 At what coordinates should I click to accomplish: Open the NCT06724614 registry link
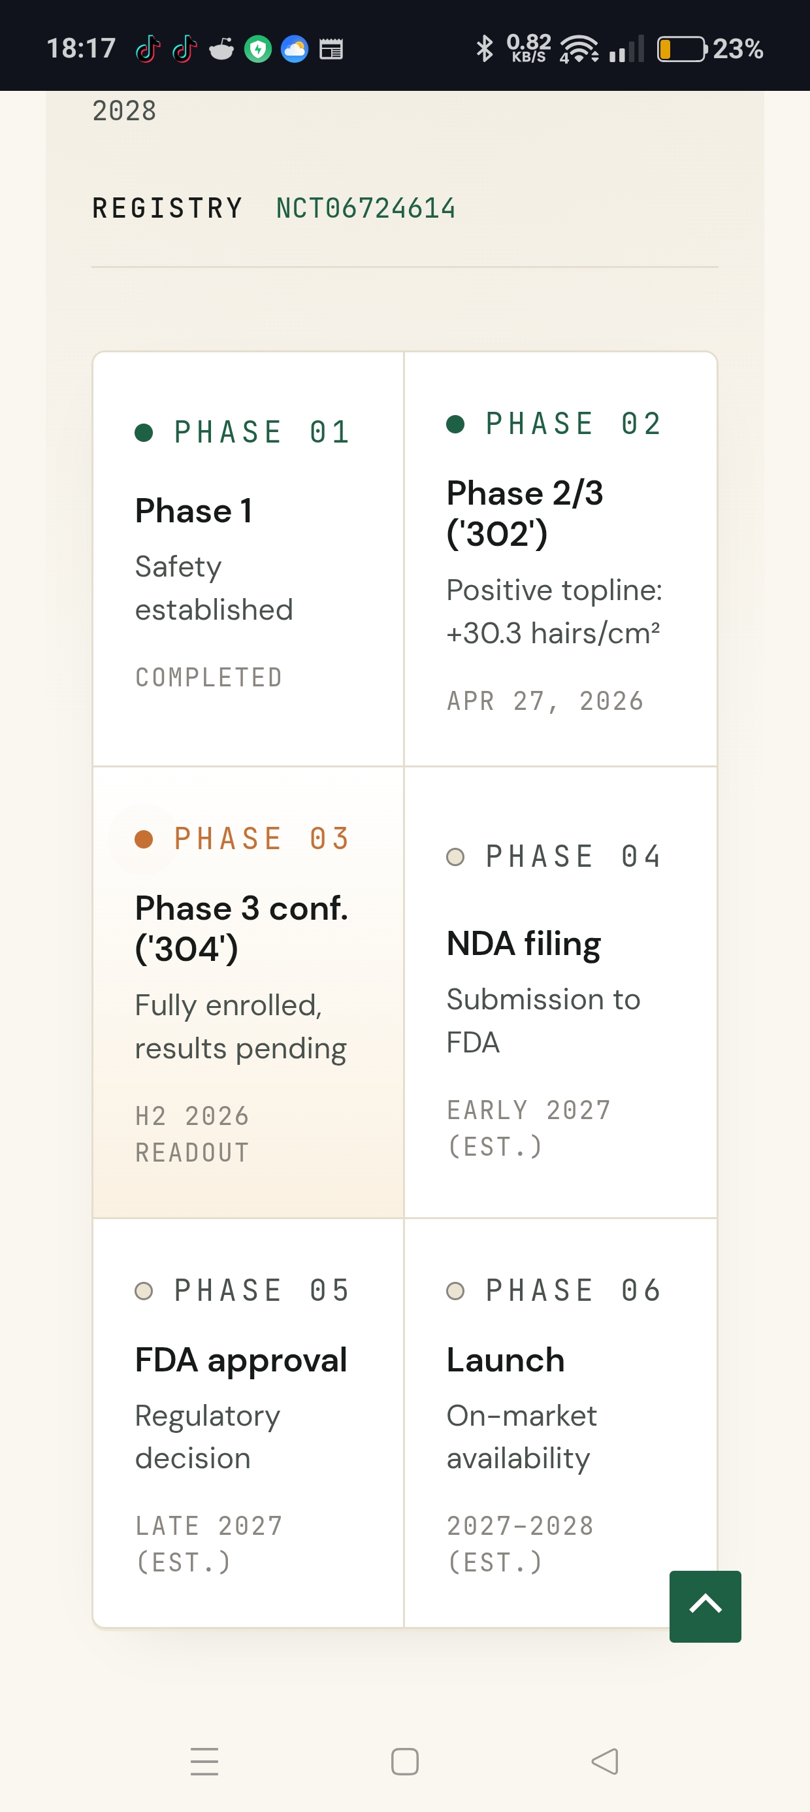[366, 209]
